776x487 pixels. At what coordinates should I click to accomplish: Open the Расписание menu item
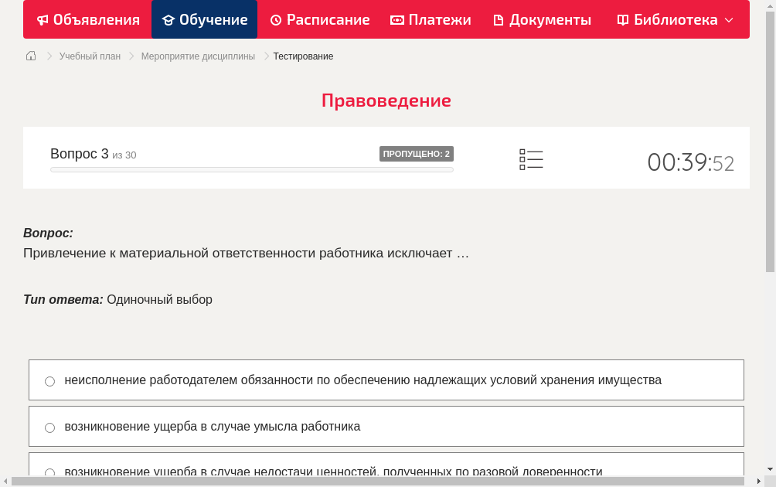click(x=319, y=19)
